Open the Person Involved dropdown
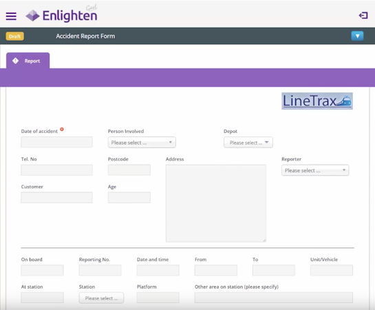375x310 pixels. pyautogui.click(x=142, y=143)
